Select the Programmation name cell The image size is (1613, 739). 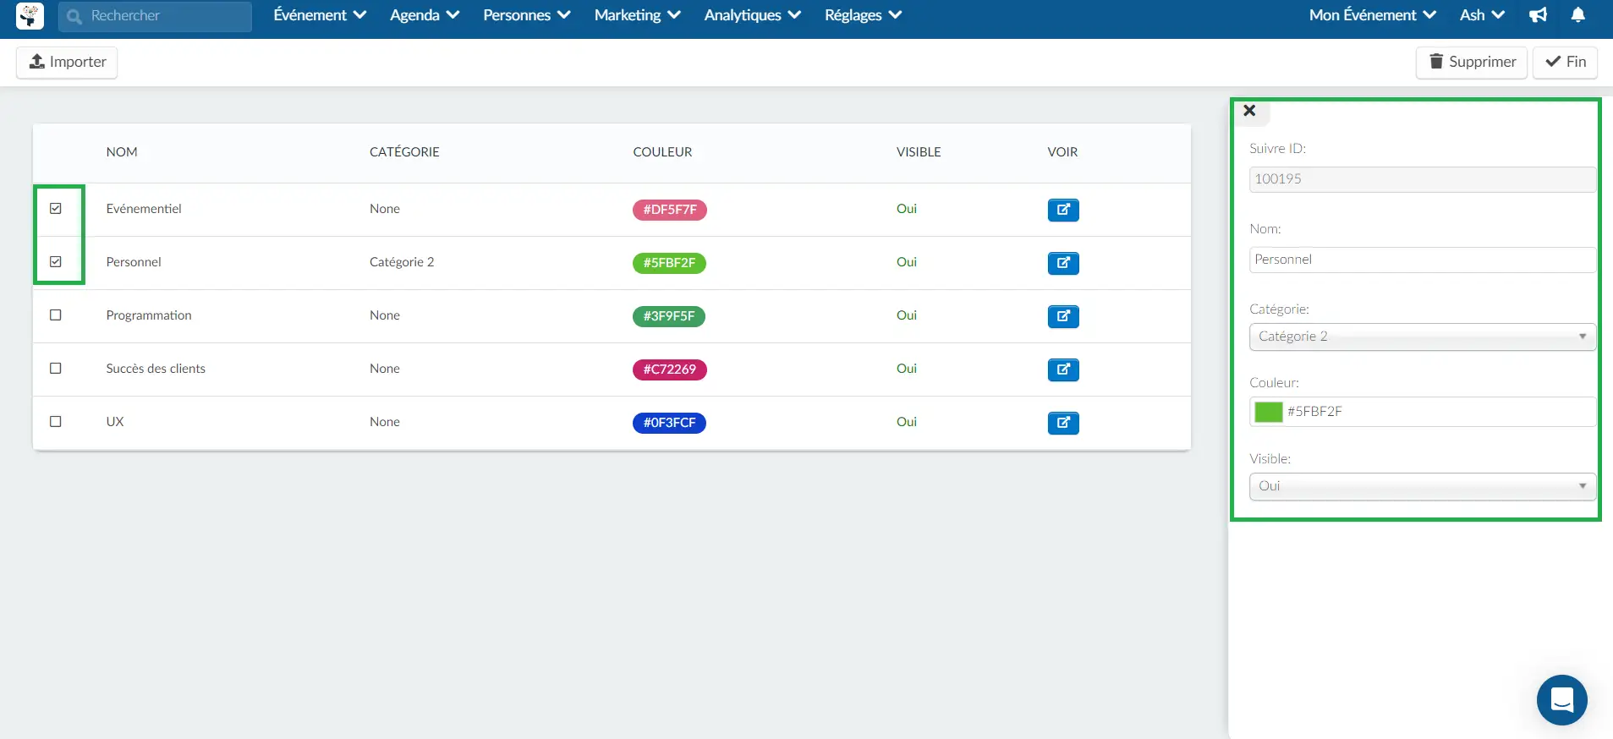pos(149,315)
